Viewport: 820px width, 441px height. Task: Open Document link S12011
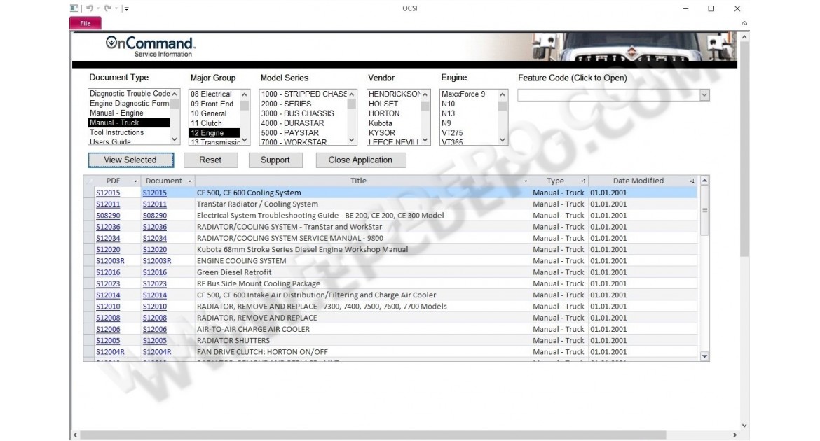click(x=155, y=204)
